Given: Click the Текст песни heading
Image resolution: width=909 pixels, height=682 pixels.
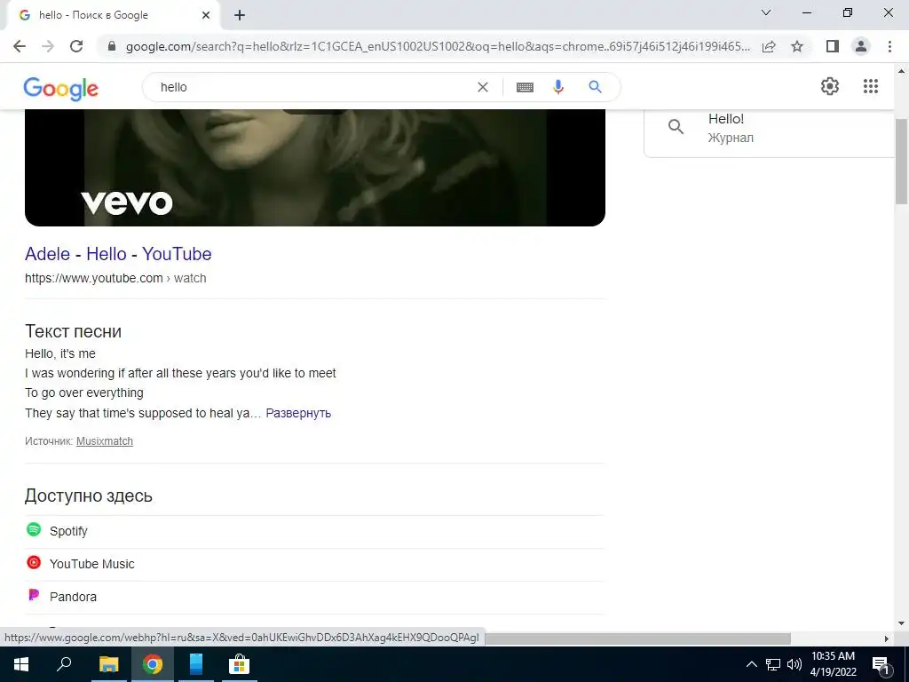Looking at the screenshot, I should [73, 332].
